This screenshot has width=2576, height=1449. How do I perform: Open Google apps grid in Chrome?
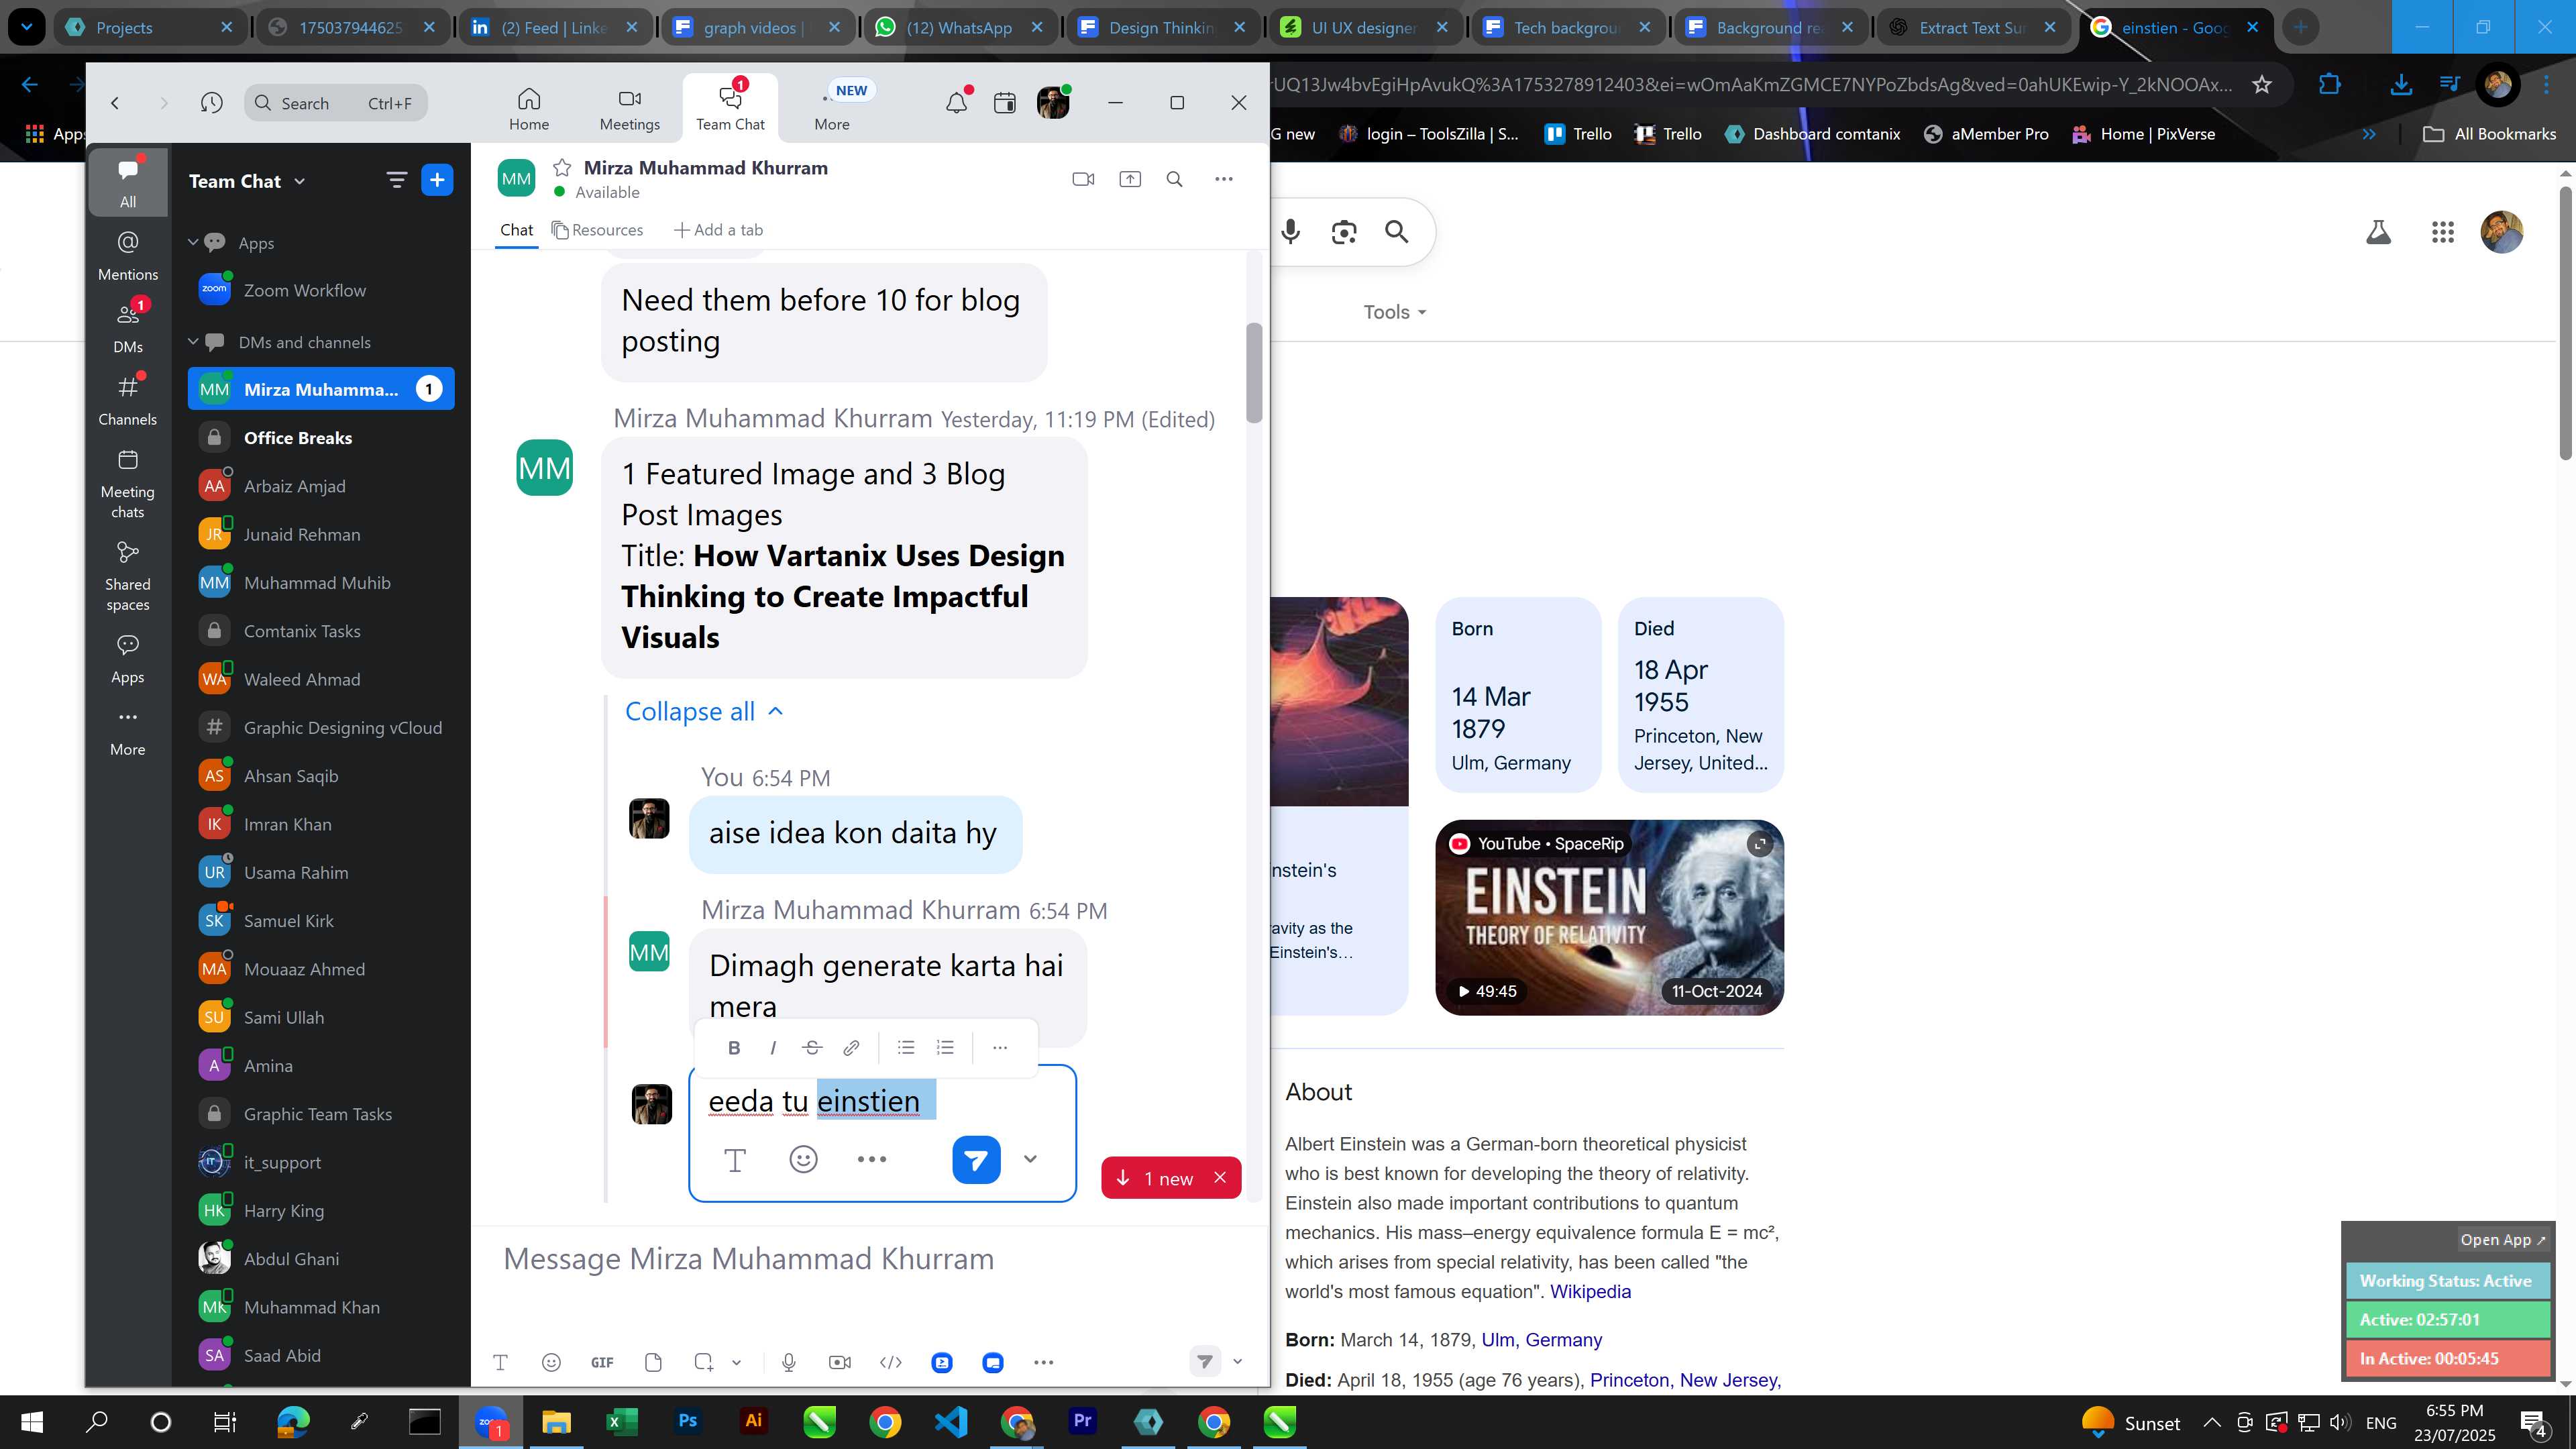[x=2443, y=232]
